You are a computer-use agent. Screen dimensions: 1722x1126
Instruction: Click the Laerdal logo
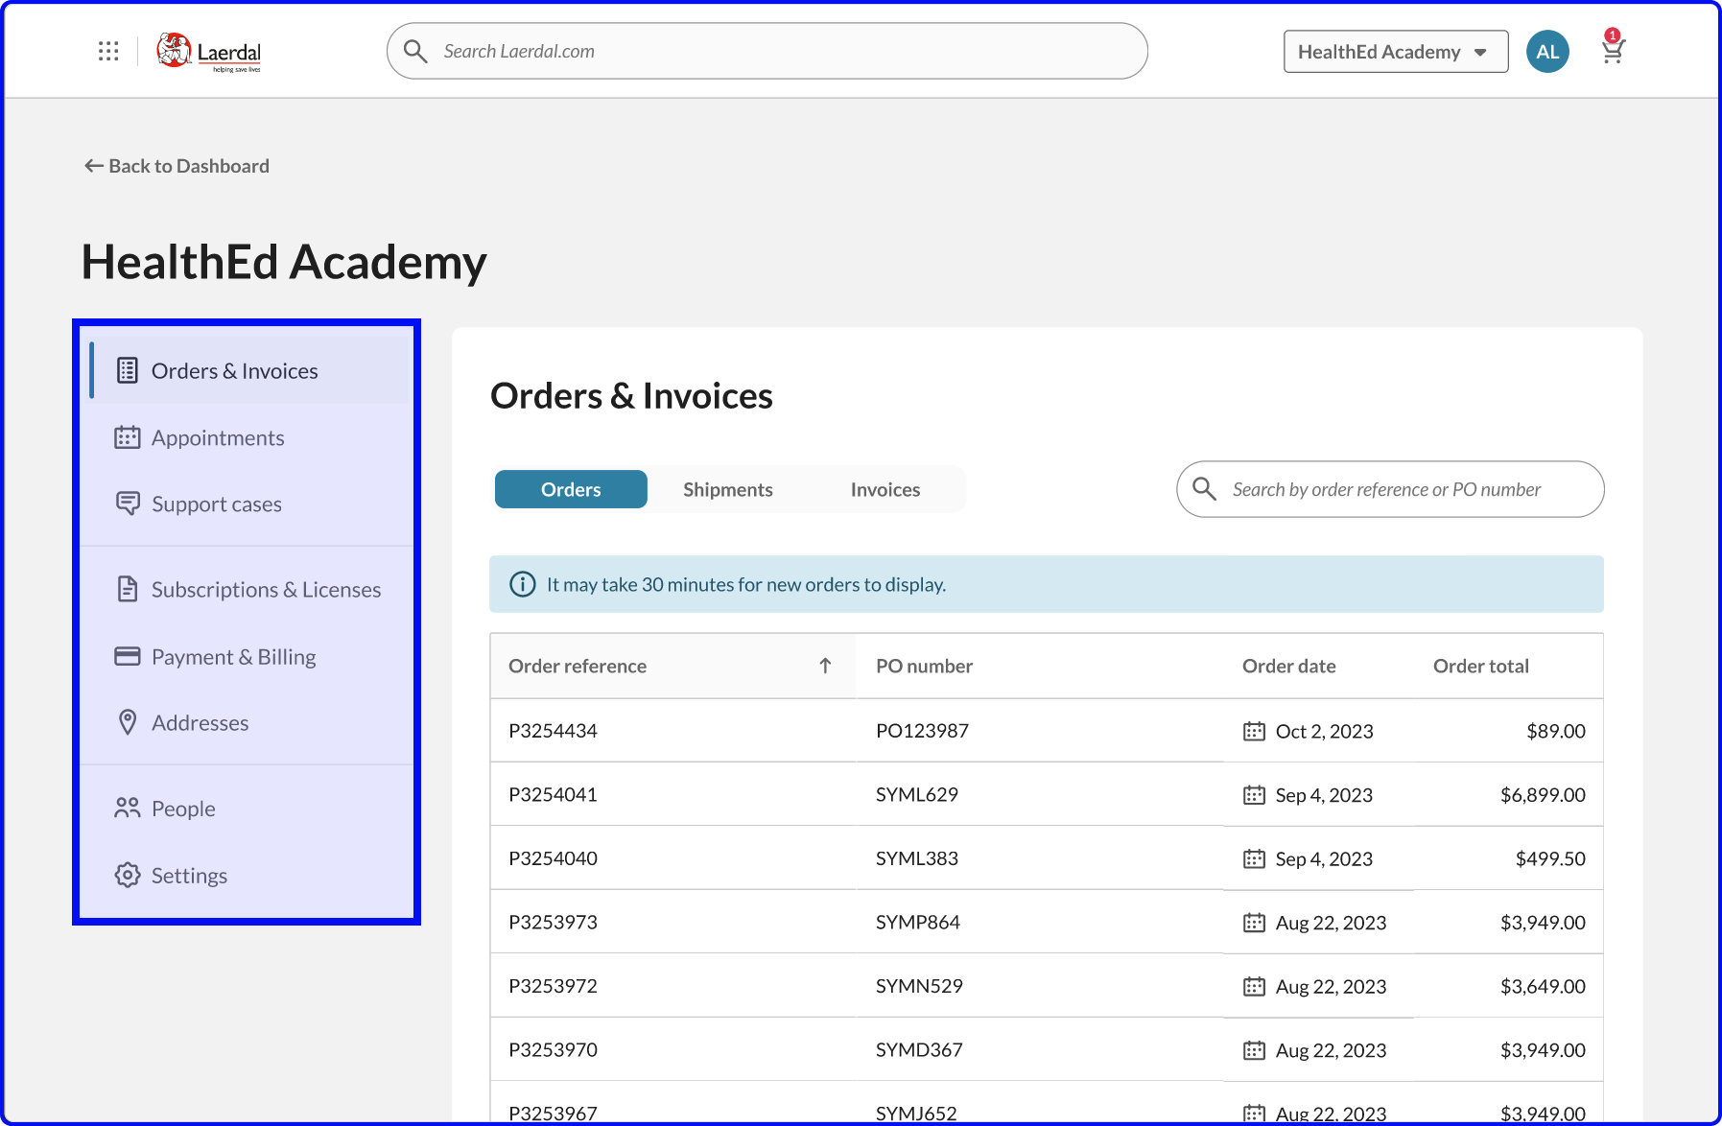209,52
